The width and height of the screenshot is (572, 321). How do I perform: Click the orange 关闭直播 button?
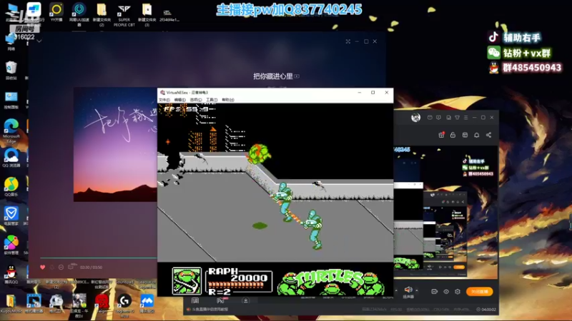pyautogui.click(x=479, y=292)
